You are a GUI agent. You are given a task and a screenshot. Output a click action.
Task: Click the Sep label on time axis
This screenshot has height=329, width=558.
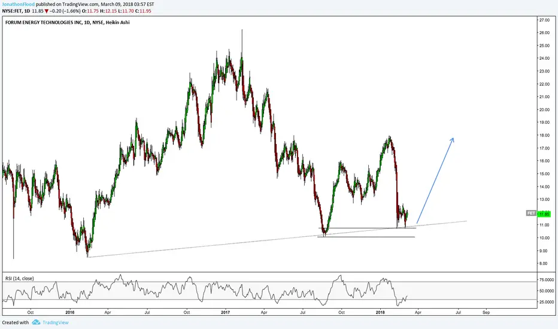486,313
